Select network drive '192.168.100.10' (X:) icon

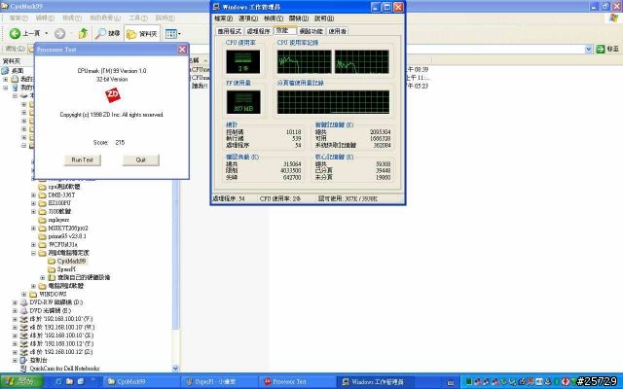click(x=23, y=336)
